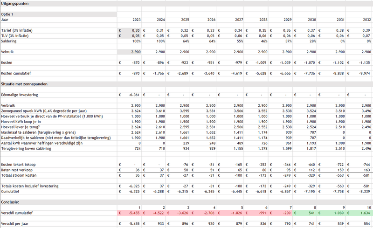
Task: Select the green 541 difference cell
Action: [304, 213]
